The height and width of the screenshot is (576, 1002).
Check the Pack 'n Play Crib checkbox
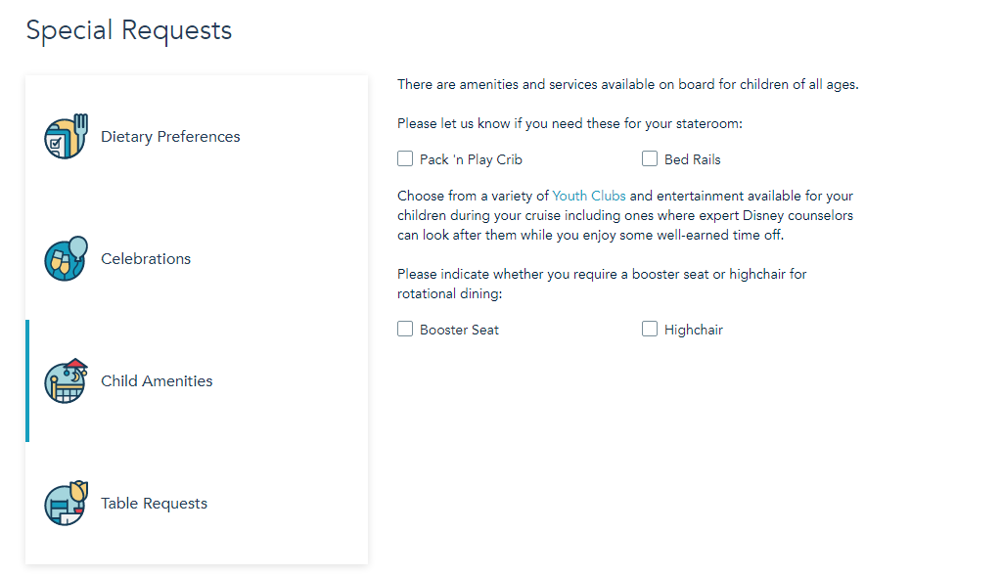coord(405,158)
